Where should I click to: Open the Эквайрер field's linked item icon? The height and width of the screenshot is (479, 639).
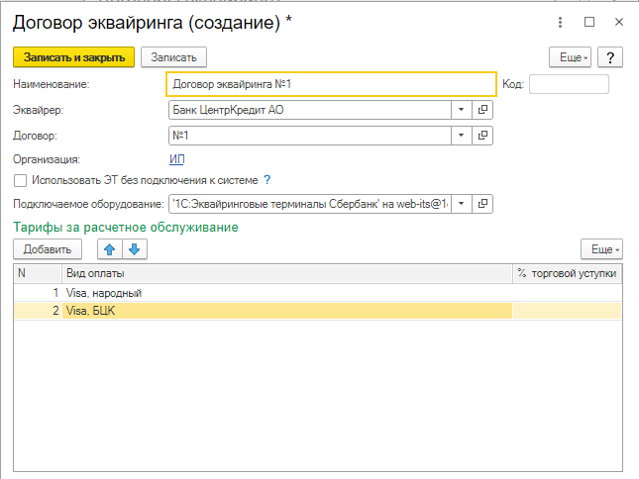tap(482, 110)
